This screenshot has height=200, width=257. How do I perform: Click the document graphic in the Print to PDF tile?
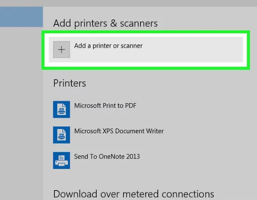(x=61, y=109)
